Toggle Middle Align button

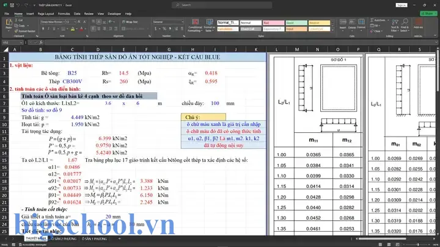[99, 21]
